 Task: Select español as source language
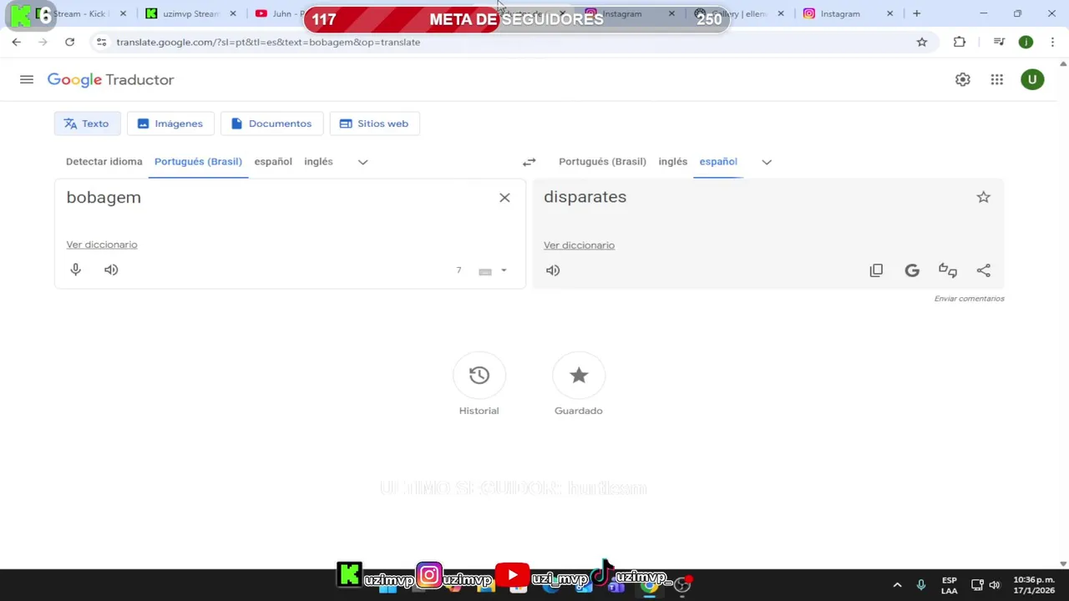273,162
